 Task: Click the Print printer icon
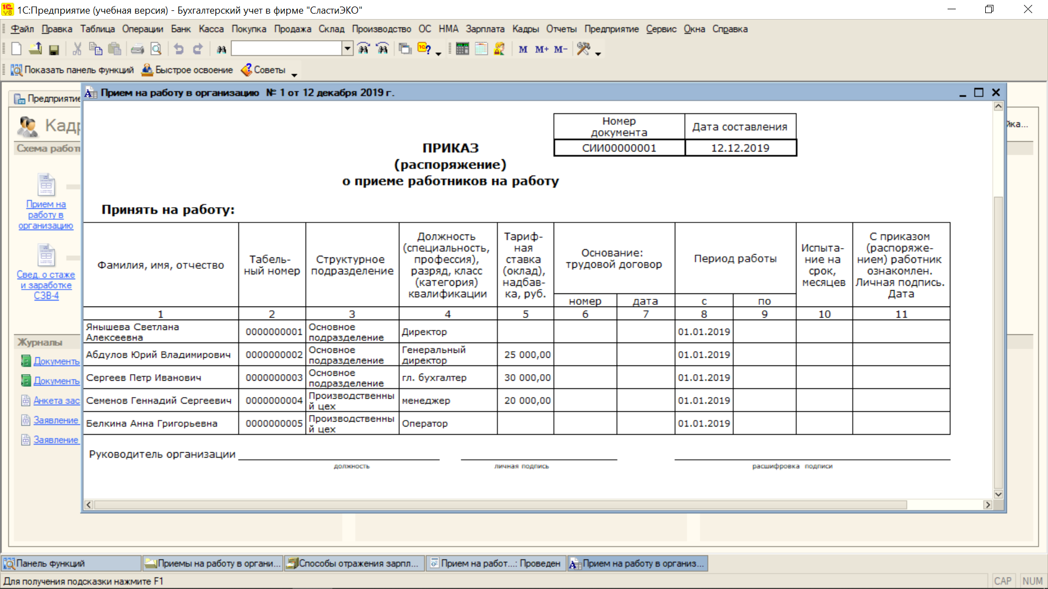tap(137, 50)
